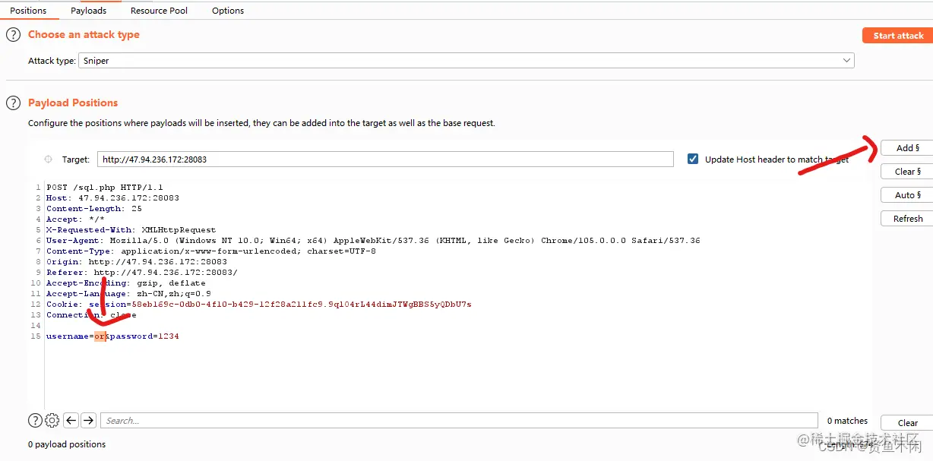933x461 pixels.
Task: Click the password=1234 parameter
Action: click(x=144, y=336)
